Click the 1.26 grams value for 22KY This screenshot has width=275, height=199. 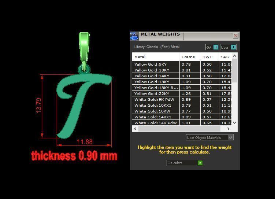click(186, 94)
